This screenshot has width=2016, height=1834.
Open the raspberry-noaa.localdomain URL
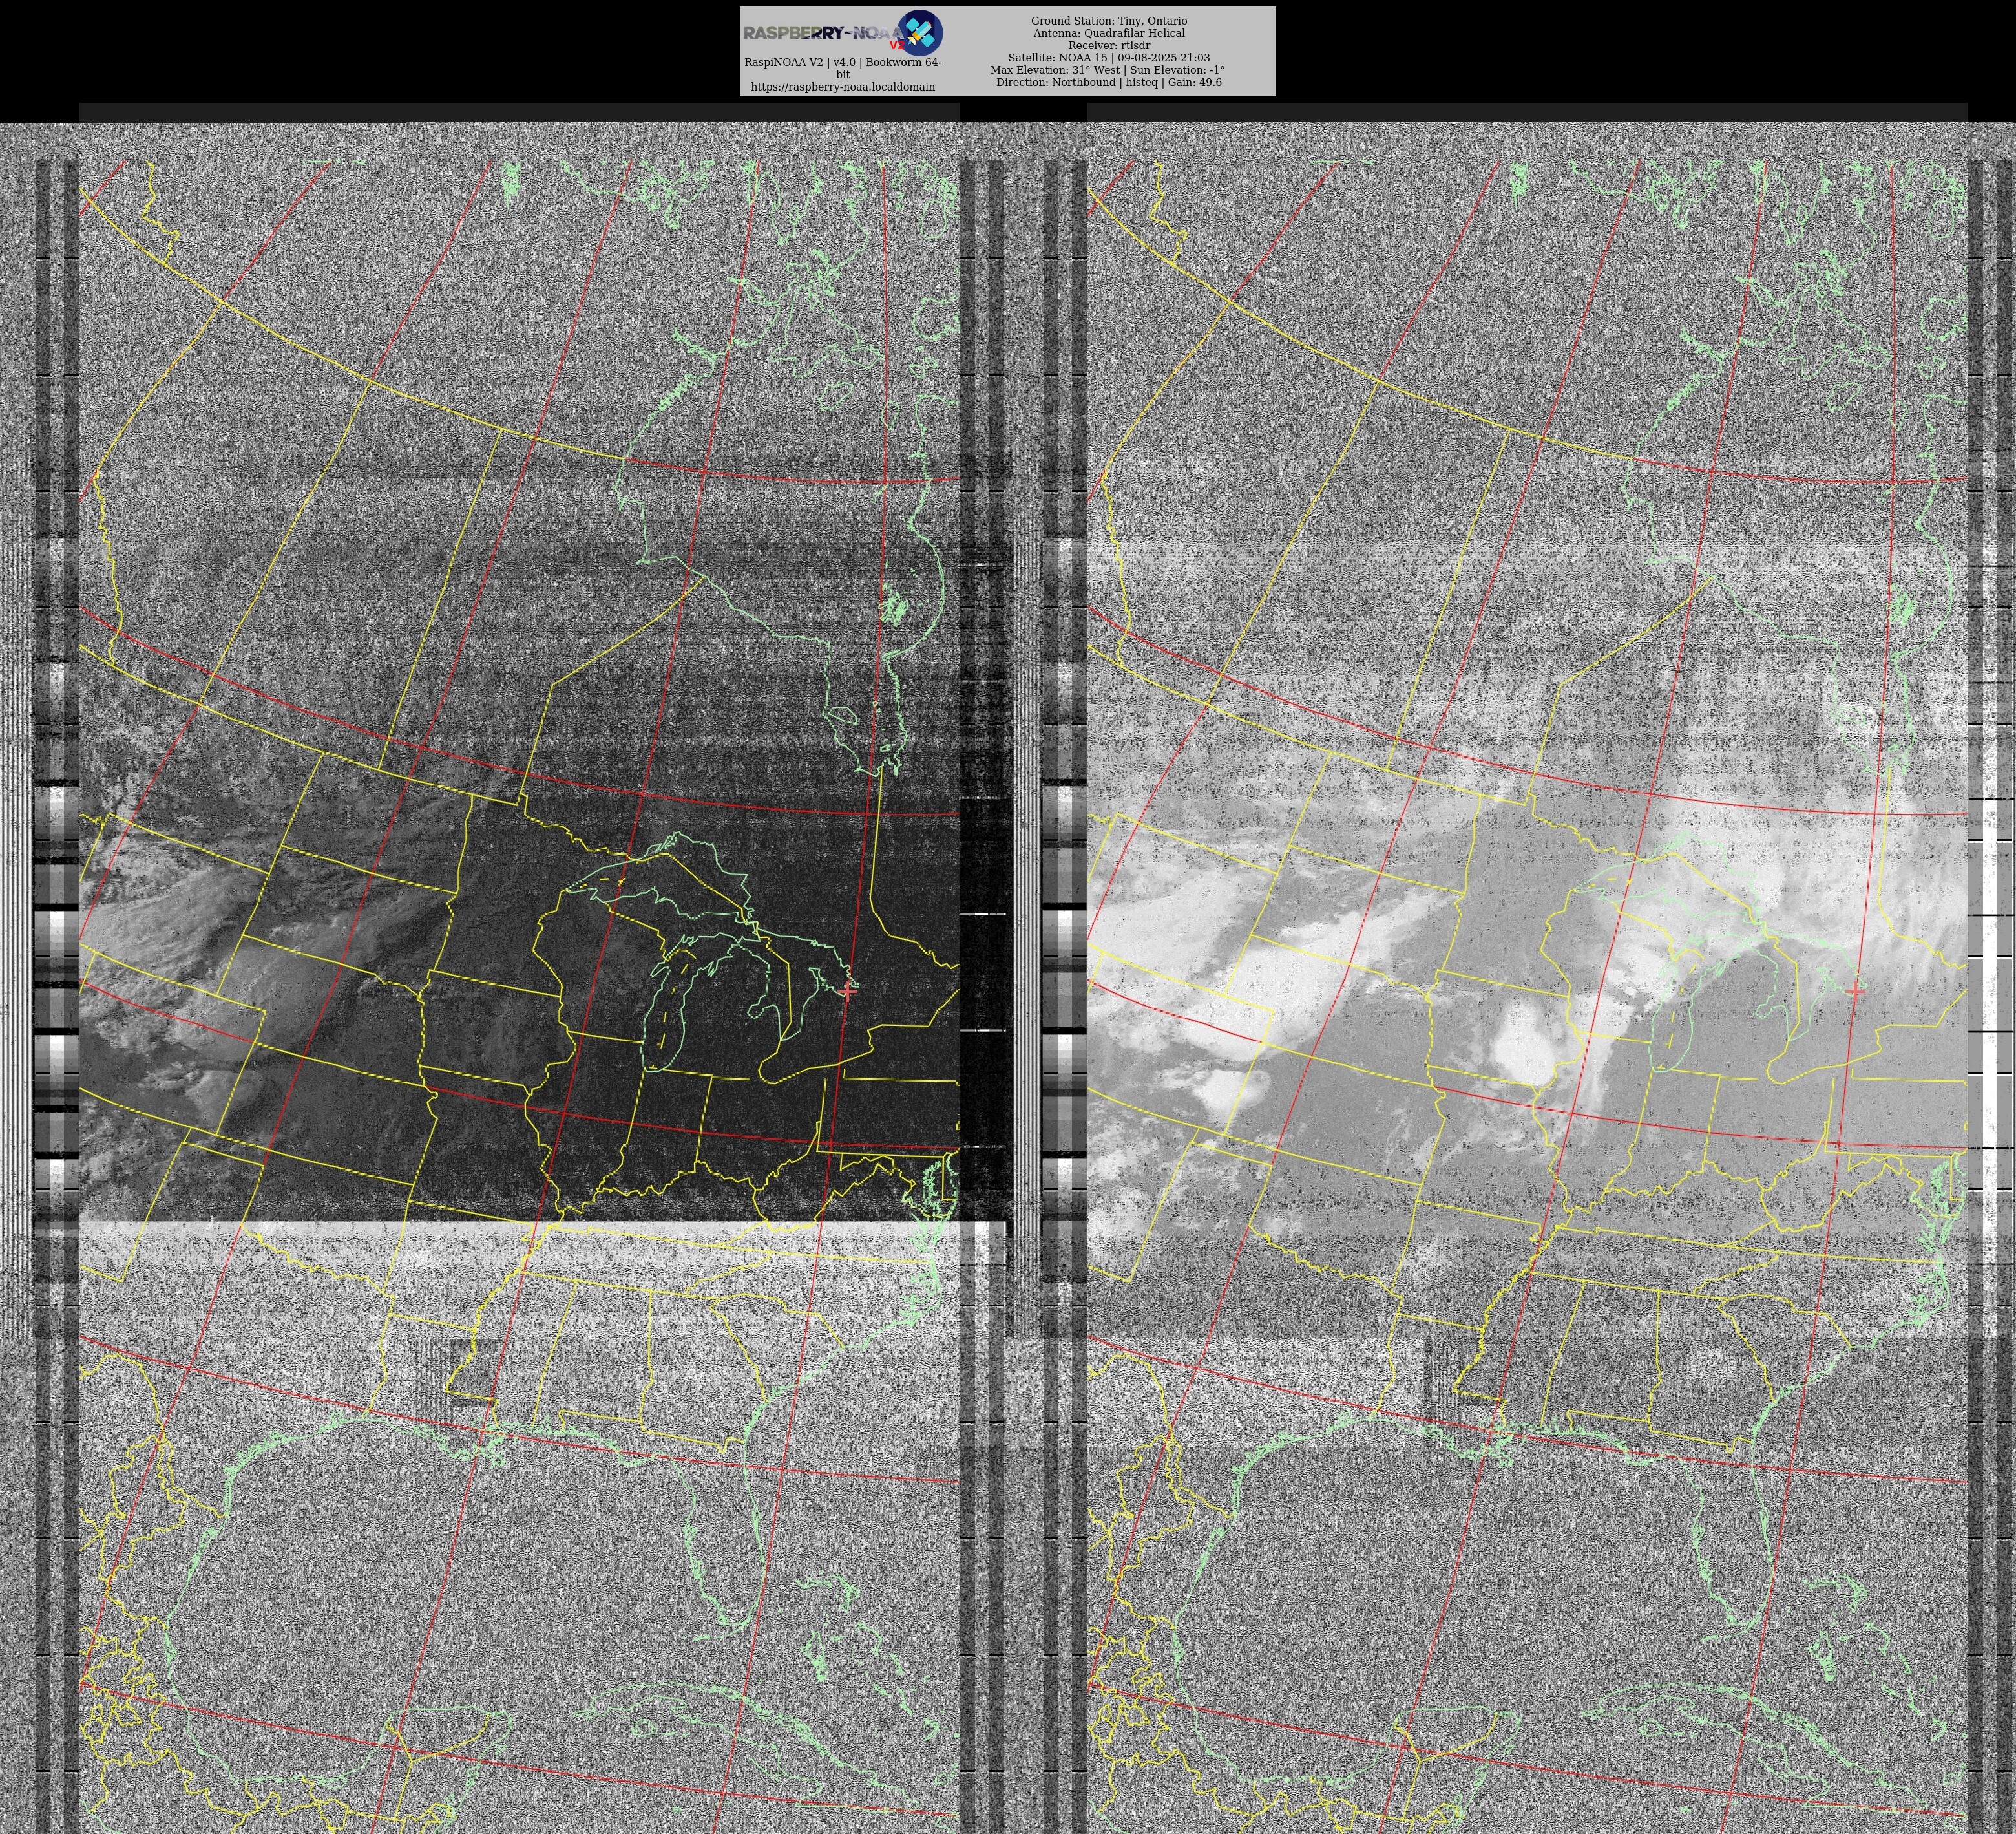842,87
